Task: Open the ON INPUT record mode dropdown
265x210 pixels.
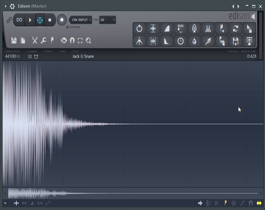Action: point(81,20)
